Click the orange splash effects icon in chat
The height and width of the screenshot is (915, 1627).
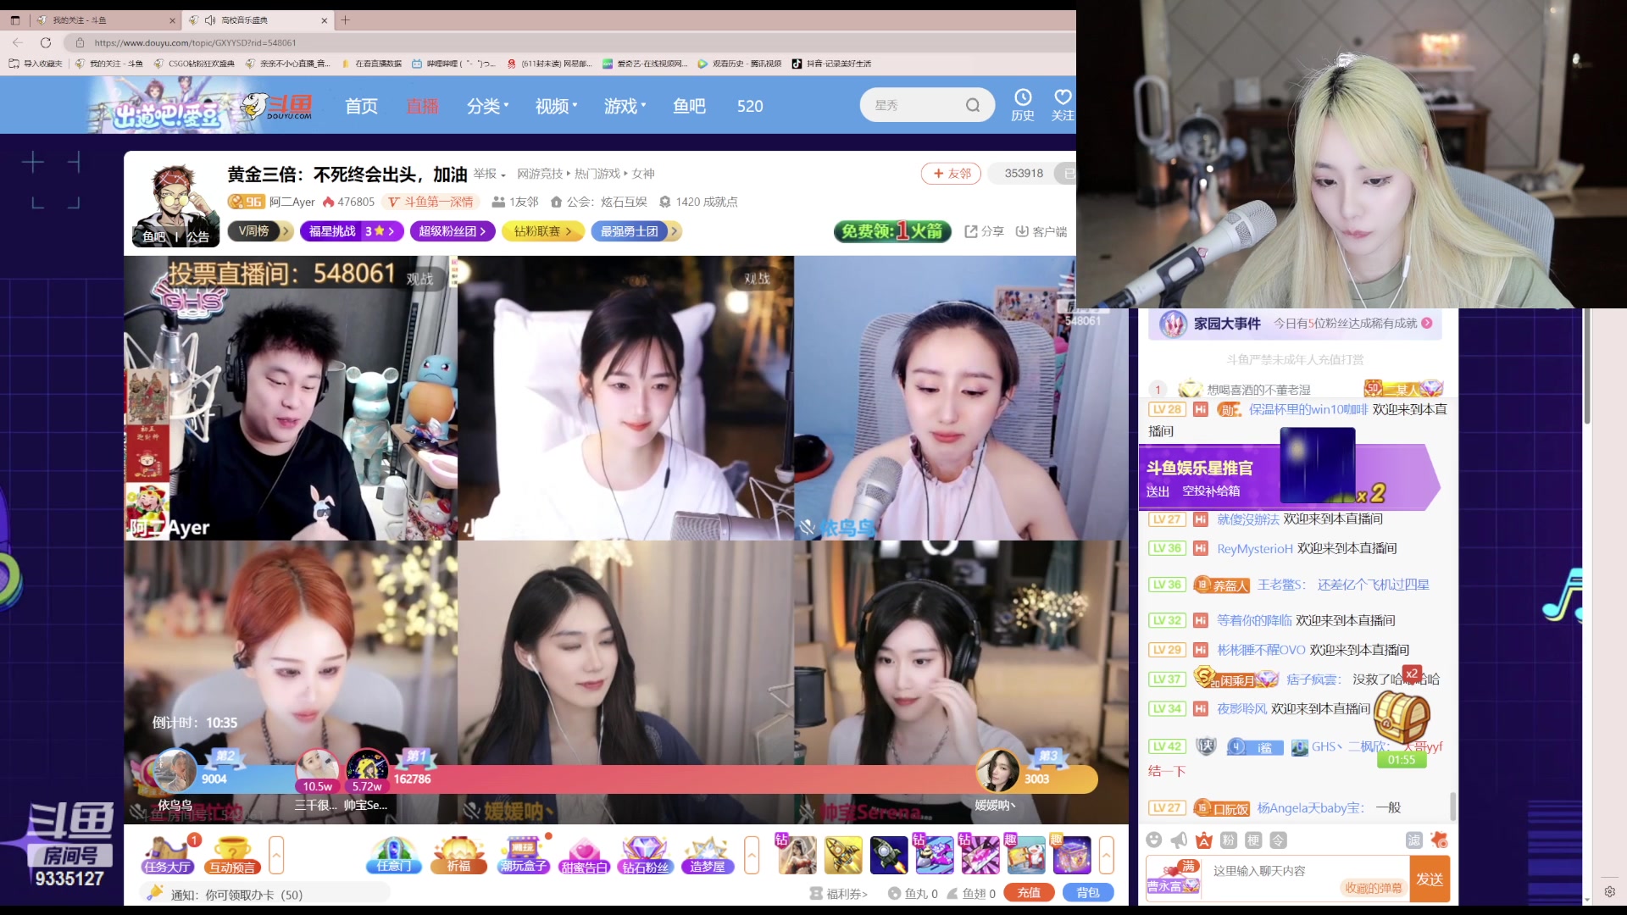tap(1439, 840)
